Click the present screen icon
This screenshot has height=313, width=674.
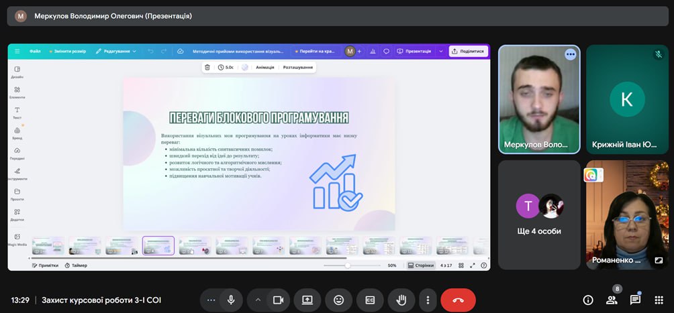pyautogui.click(x=307, y=300)
